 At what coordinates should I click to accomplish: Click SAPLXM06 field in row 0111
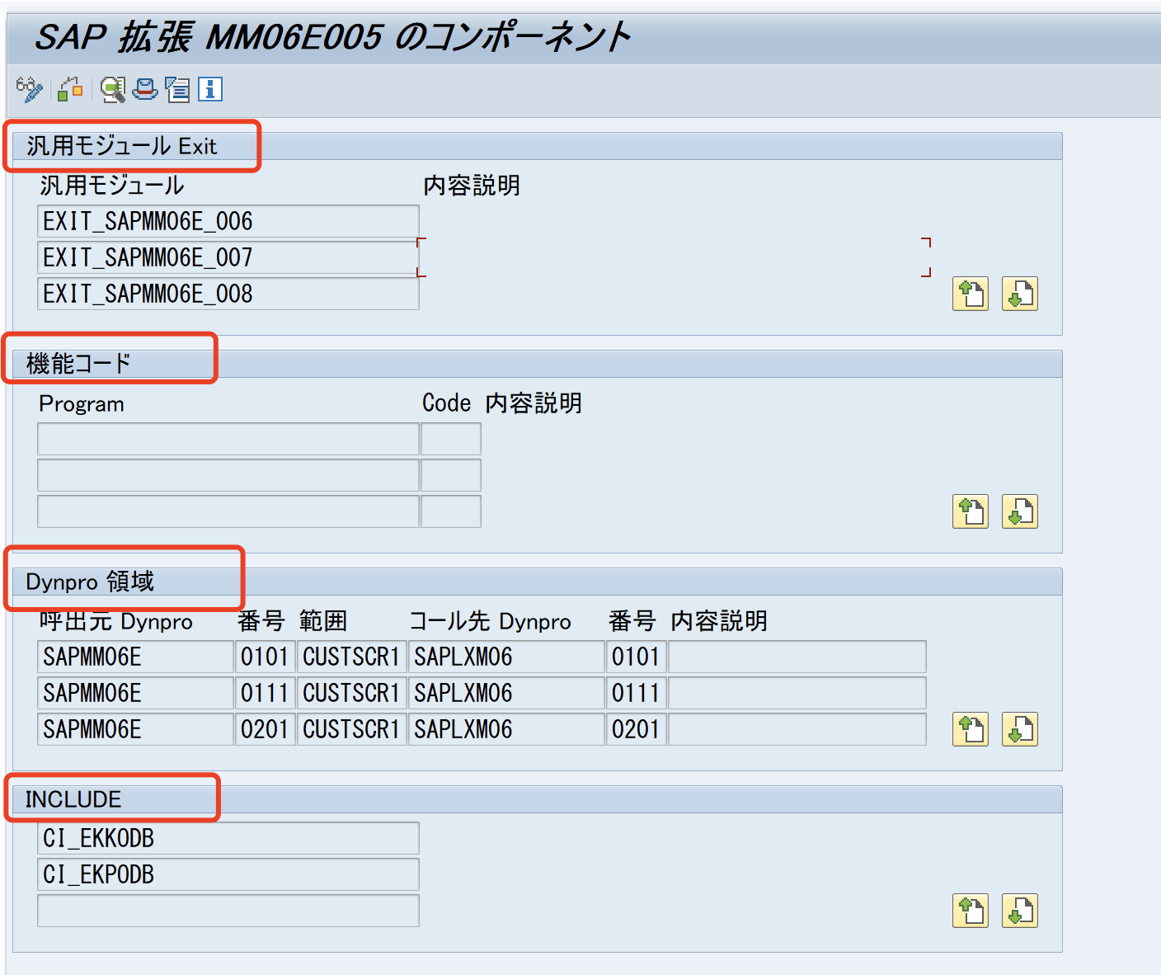(505, 693)
